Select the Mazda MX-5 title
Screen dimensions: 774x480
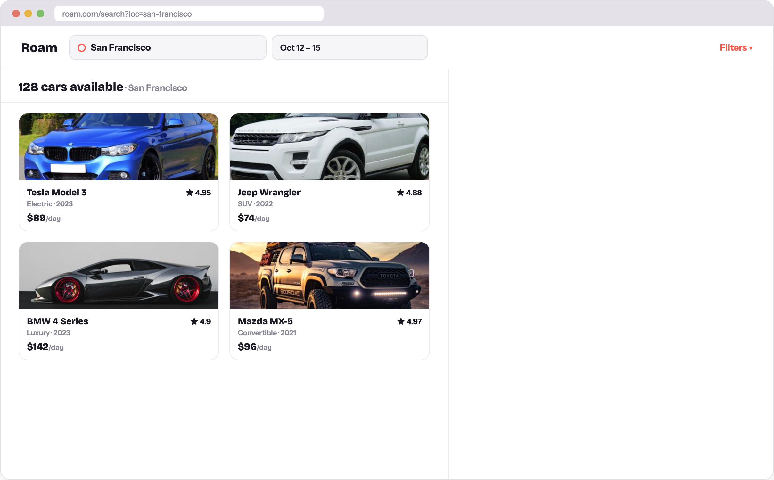click(265, 321)
